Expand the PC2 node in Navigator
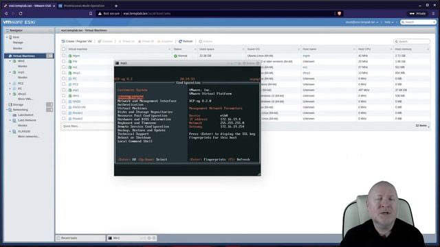 (x=10, y=84)
